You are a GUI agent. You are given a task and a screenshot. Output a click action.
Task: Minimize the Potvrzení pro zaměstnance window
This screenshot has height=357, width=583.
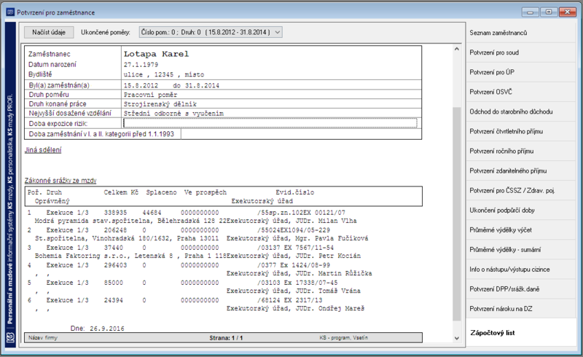(530, 12)
